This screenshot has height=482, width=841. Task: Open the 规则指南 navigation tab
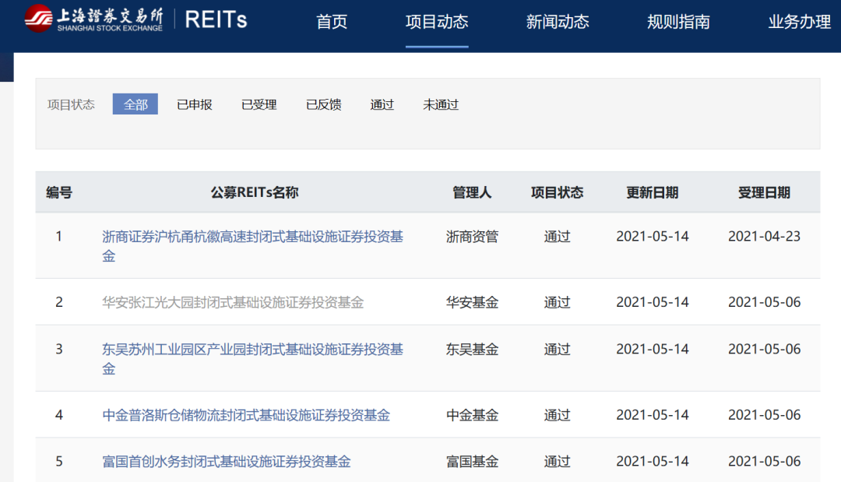tap(678, 22)
